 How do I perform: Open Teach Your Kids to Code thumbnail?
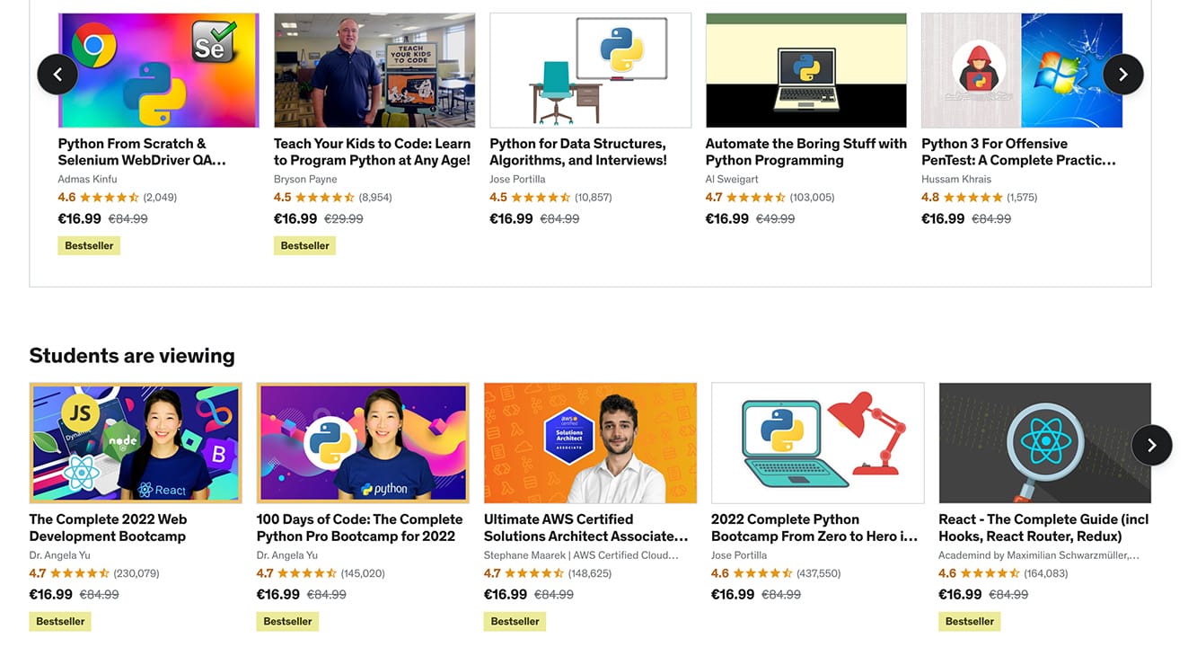374,70
